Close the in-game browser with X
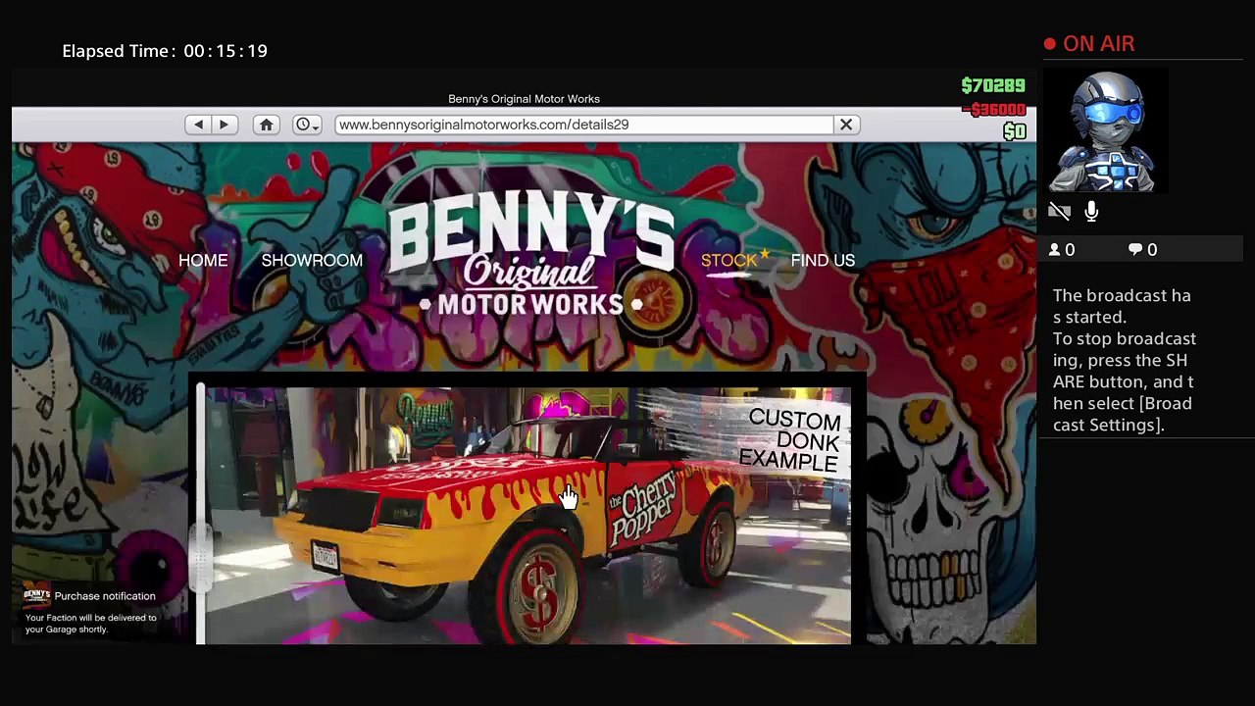This screenshot has height=706, width=1255. [x=846, y=125]
